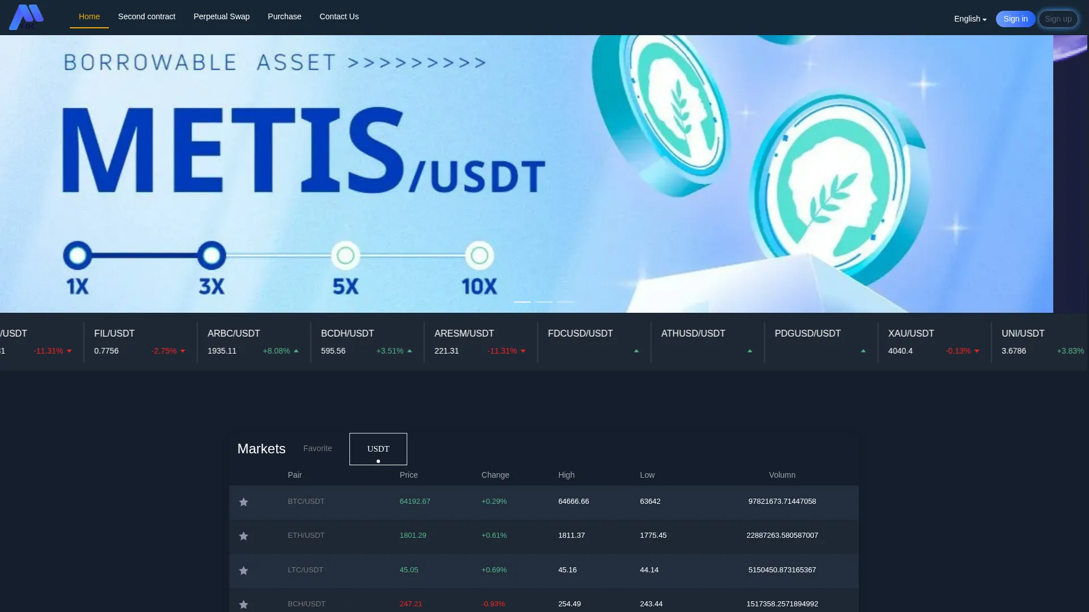Open the Contact Us page

(x=339, y=16)
